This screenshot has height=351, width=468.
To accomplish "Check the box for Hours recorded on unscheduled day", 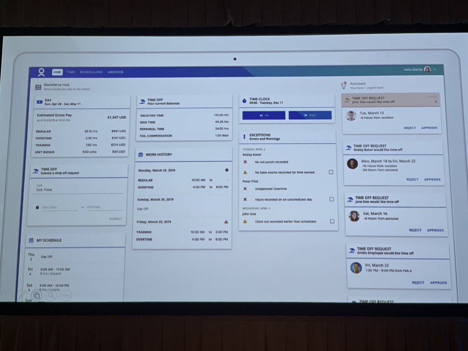I will click(331, 199).
